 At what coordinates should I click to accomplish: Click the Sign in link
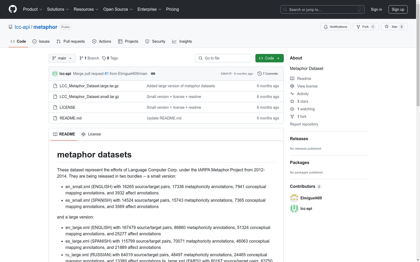[376, 9]
